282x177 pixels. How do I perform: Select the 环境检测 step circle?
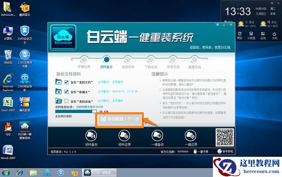(84, 59)
